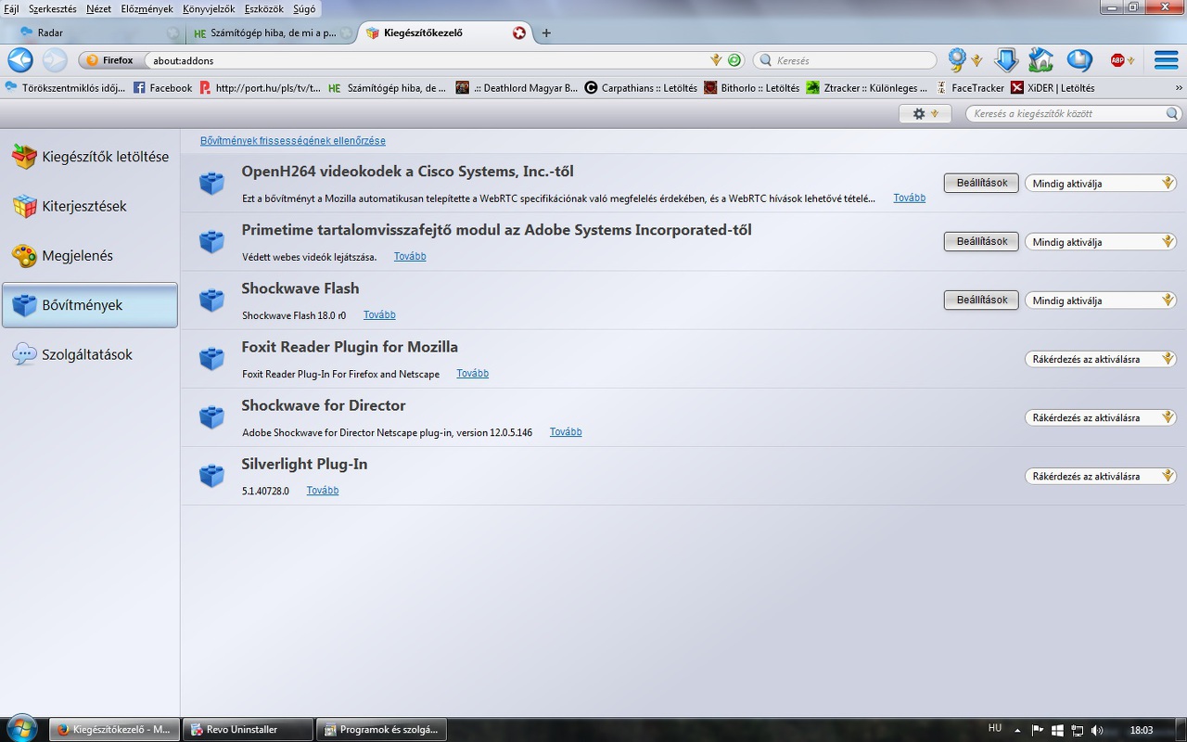Image resolution: width=1187 pixels, height=742 pixels.
Task: Open the Firefox hamburger menu
Action: (x=1166, y=60)
